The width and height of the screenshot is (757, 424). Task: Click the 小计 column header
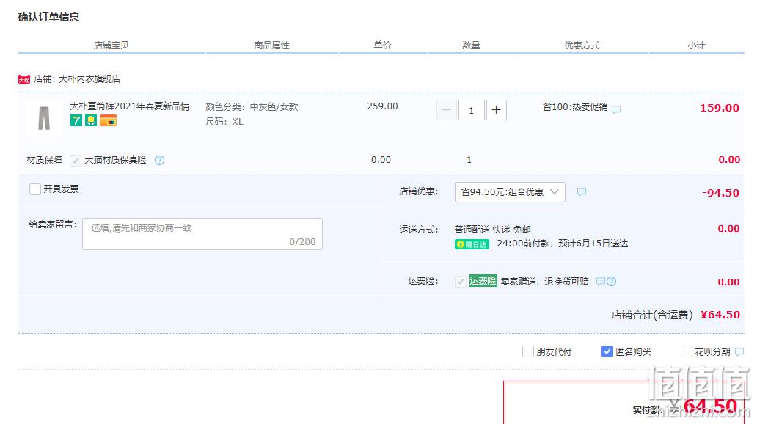tap(696, 45)
